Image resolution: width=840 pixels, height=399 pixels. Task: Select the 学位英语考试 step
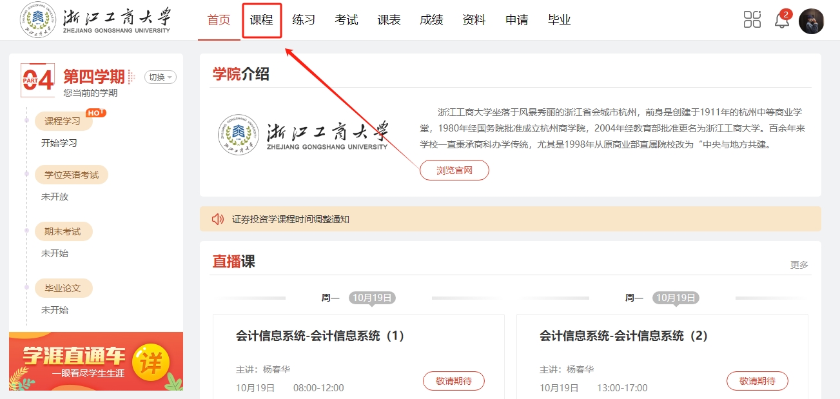pos(72,175)
